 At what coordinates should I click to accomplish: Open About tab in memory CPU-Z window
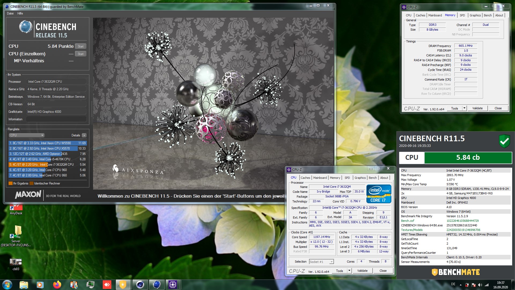[x=499, y=15]
